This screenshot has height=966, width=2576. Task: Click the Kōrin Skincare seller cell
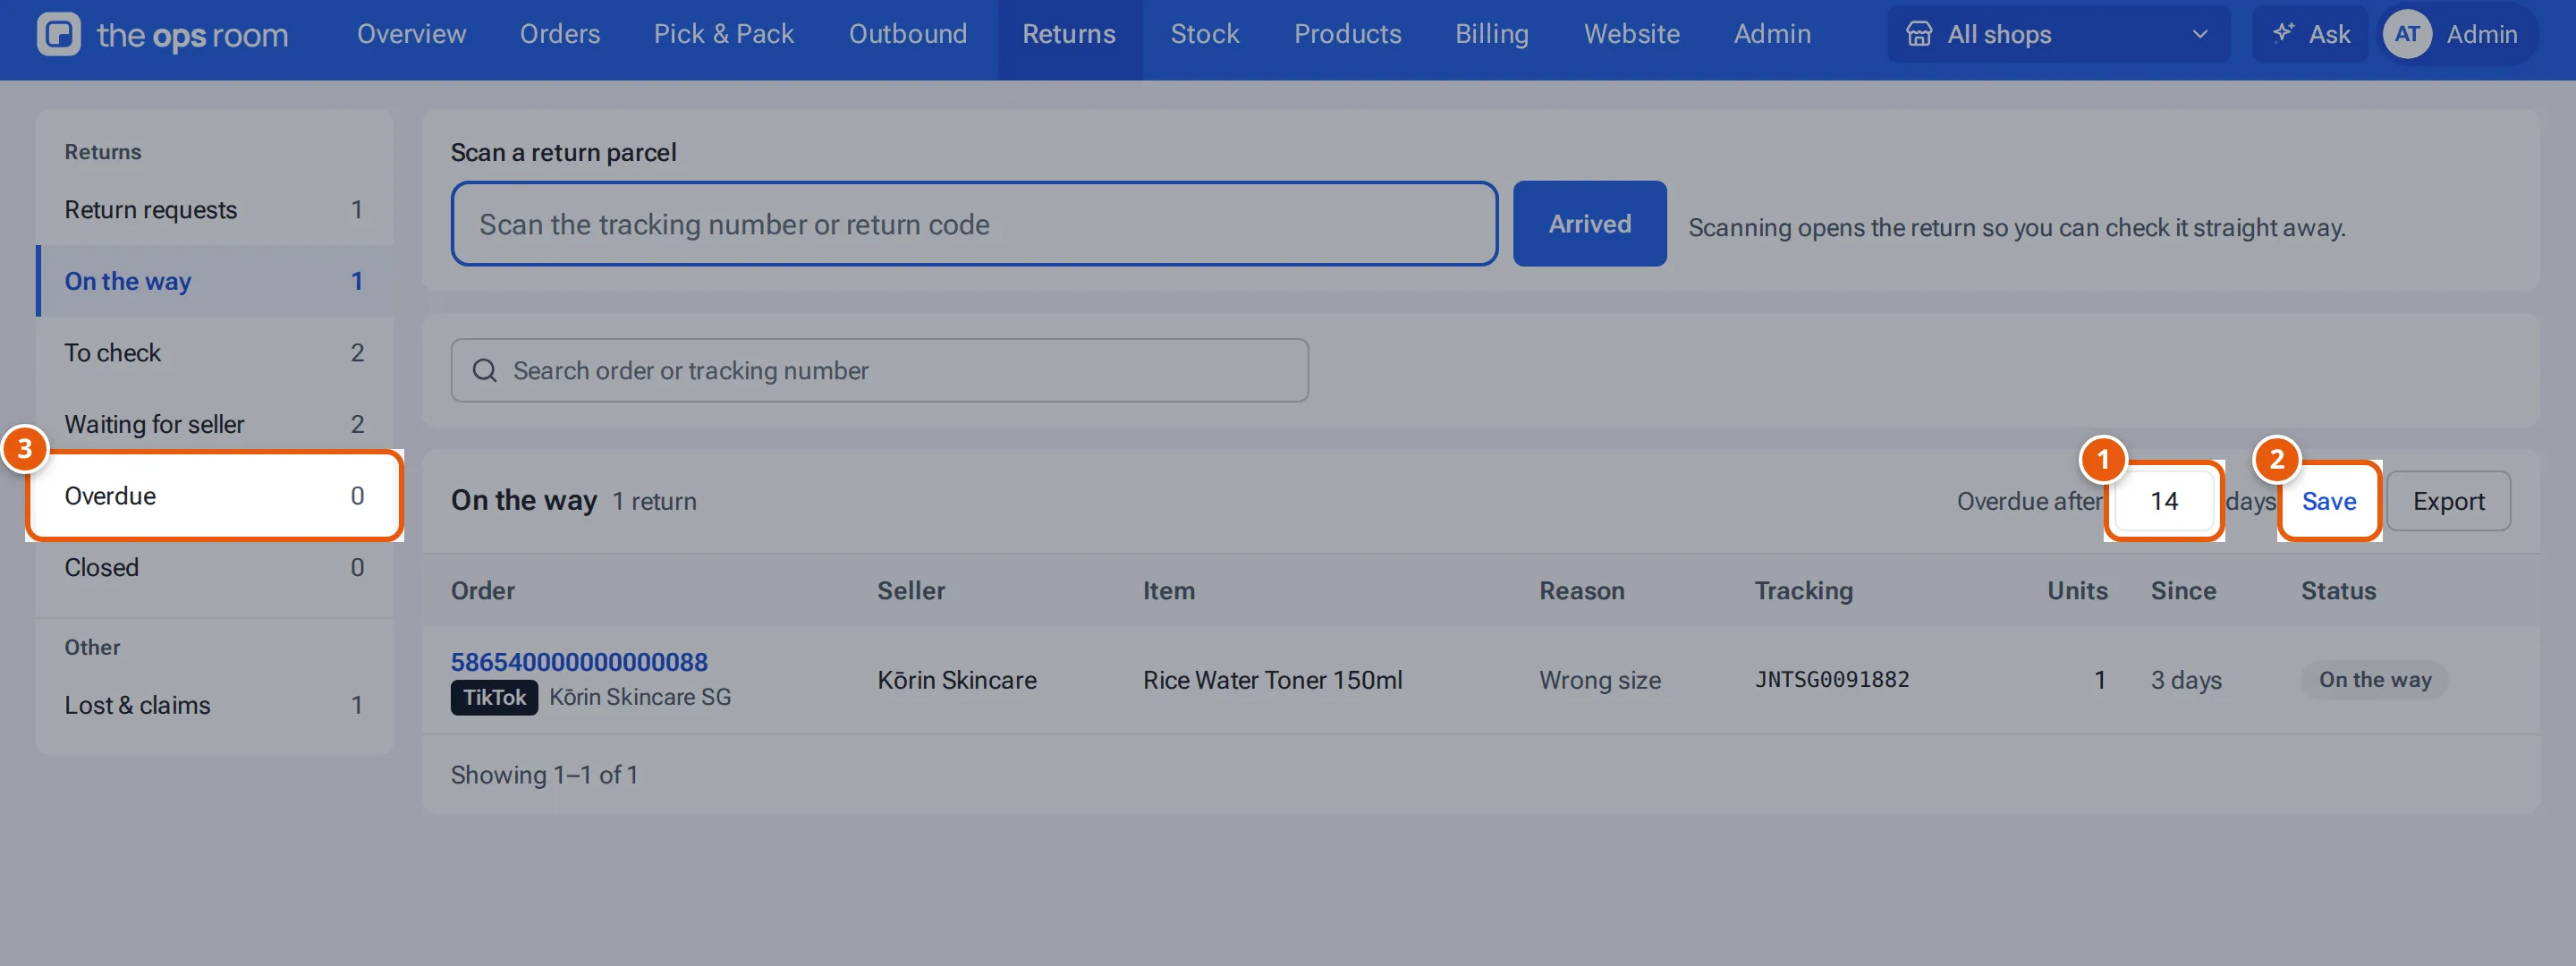pos(956,680)
